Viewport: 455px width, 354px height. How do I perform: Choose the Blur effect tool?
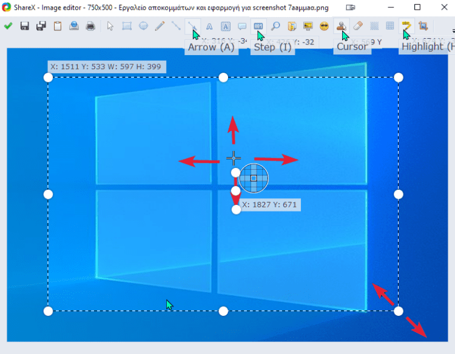pyautogui.click(x=374, y=26)
